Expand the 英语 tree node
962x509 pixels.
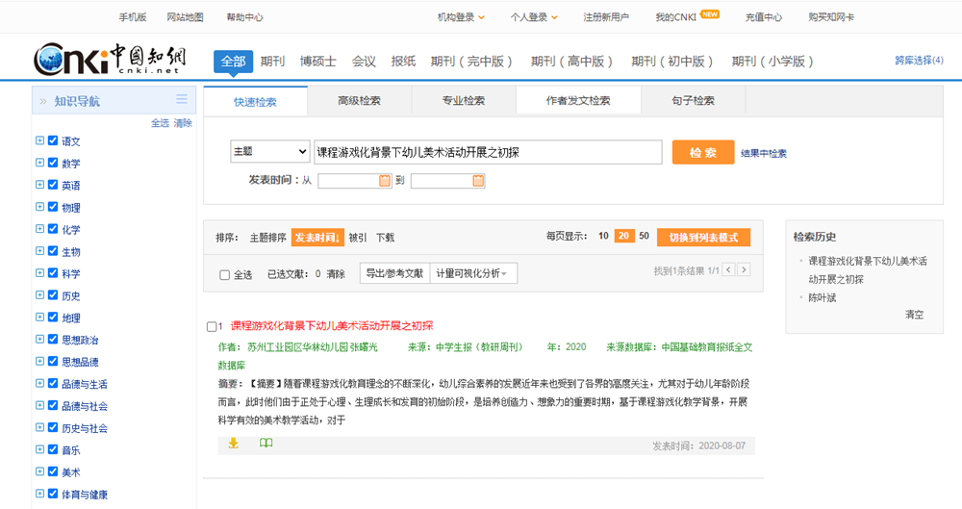coord(39,185)
